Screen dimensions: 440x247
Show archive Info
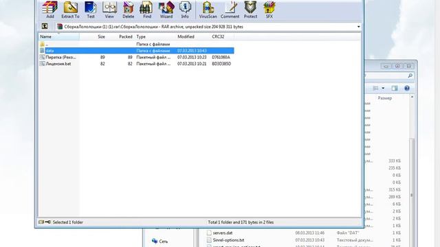(x=185, y=10)
